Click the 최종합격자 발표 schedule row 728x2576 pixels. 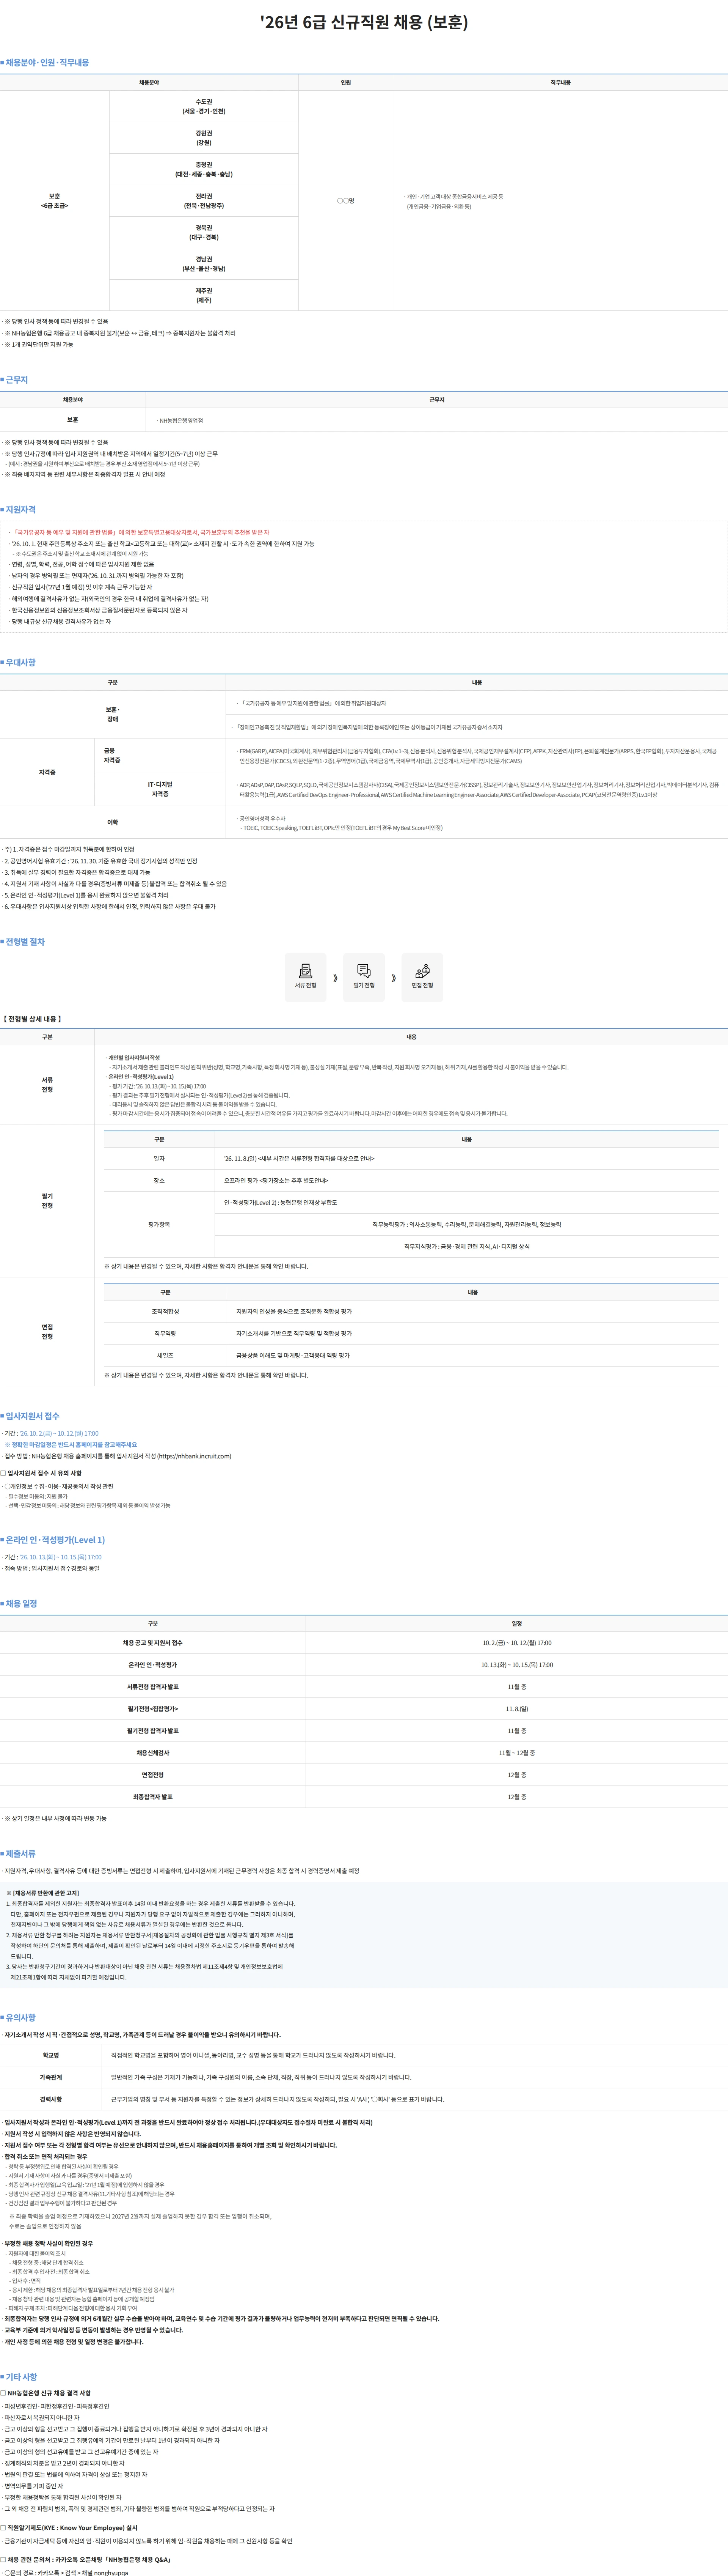(x=364, y=1797)
